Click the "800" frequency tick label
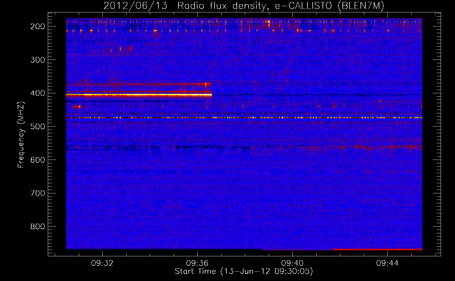The image size is (455, 281). tap(38, 226)
